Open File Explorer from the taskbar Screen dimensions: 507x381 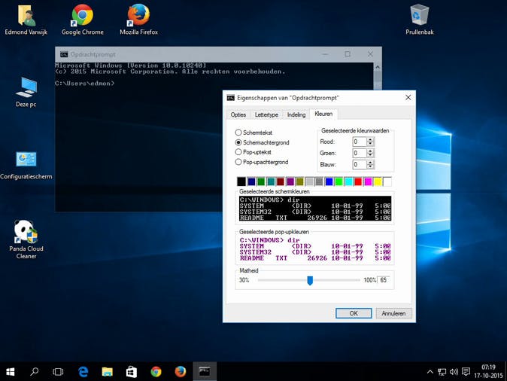coord(108,371)
